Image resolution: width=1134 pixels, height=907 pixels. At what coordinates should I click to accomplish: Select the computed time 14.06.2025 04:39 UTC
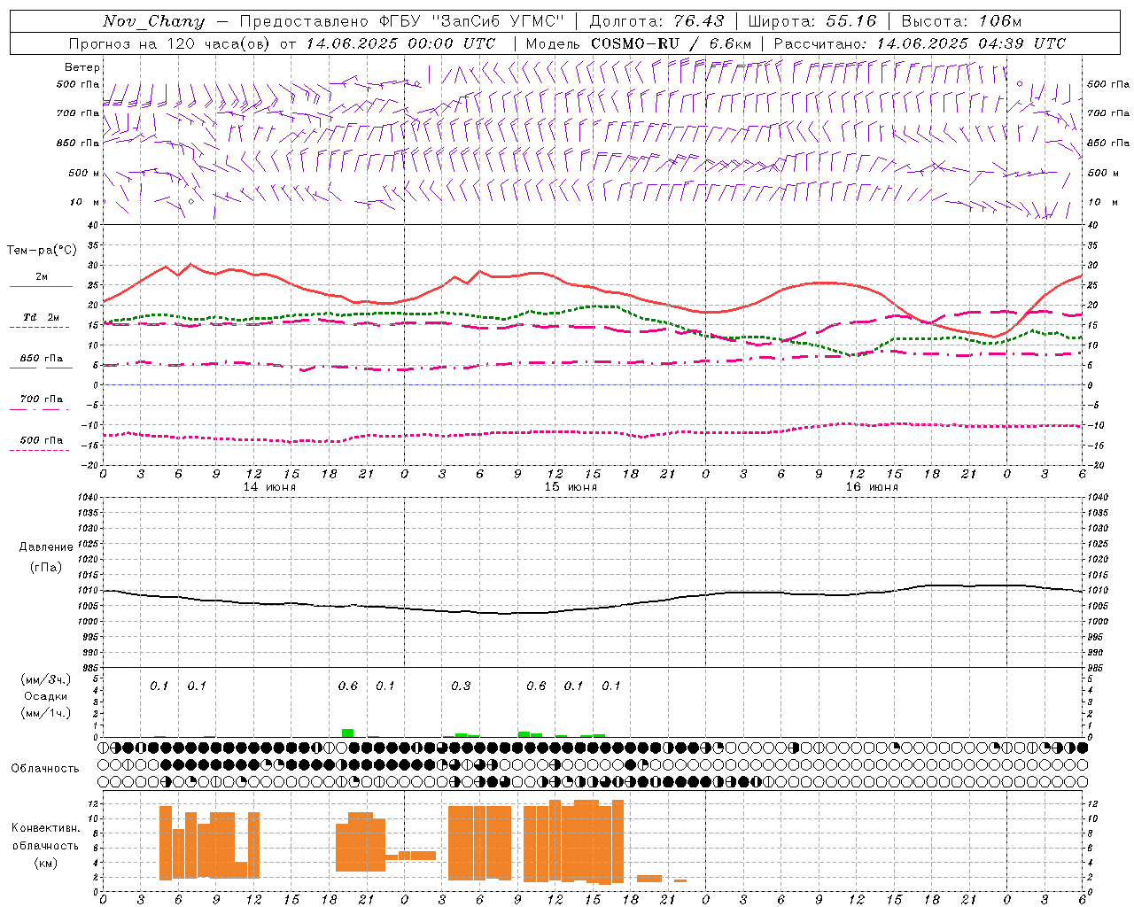[x=971, y=43]
